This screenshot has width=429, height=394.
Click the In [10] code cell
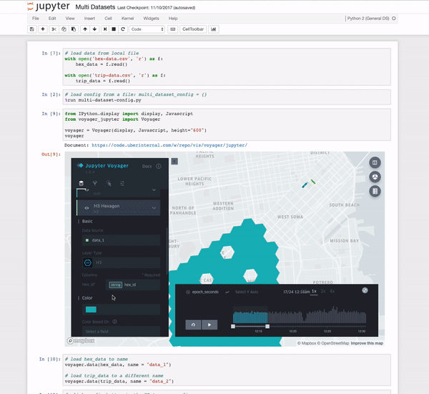[x=227, y=370]
